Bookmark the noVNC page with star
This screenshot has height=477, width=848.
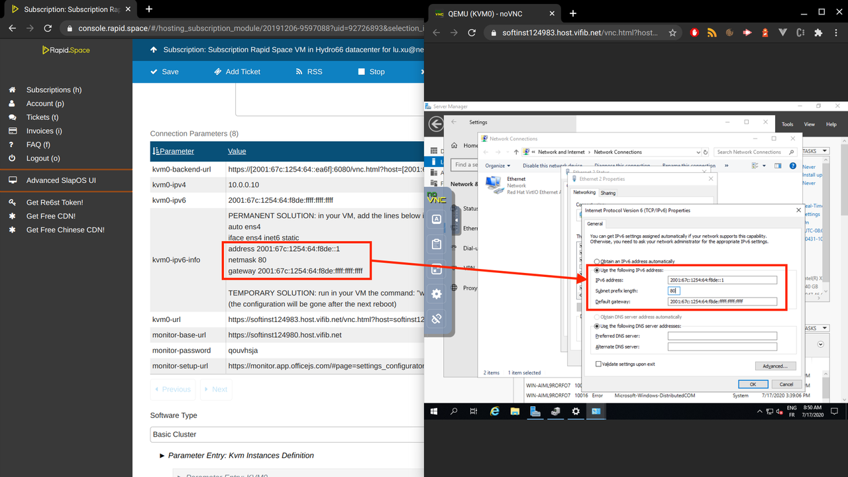[x=672, y=32]
